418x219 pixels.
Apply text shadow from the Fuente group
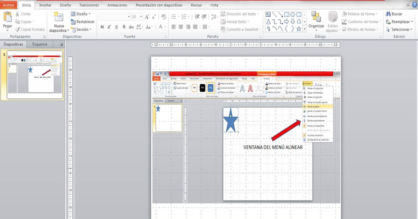[124, 26]
